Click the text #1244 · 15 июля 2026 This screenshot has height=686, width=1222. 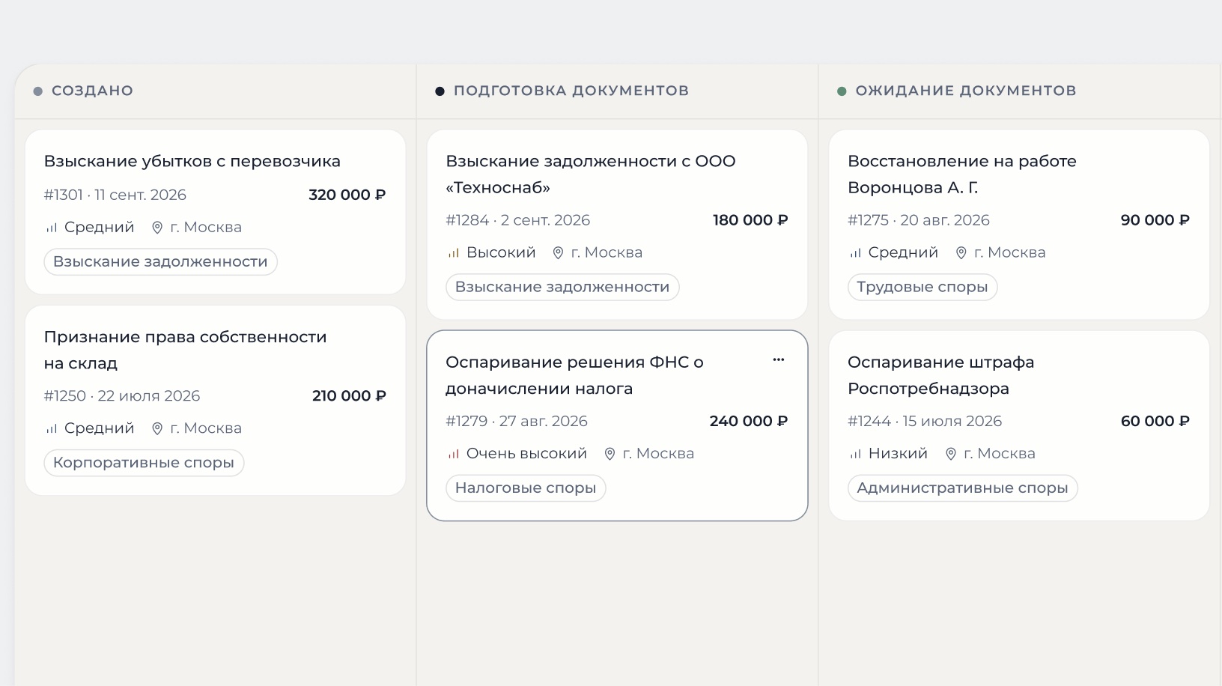coord(925,421)
